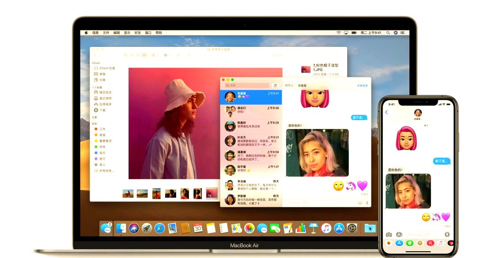Open Maps icon in the Dock
The image size is (477, 258).
click(236, 228)
